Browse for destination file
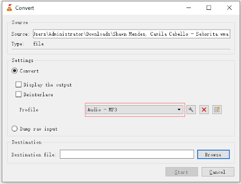Screen dimensions: 241x184 pos(213,154)
